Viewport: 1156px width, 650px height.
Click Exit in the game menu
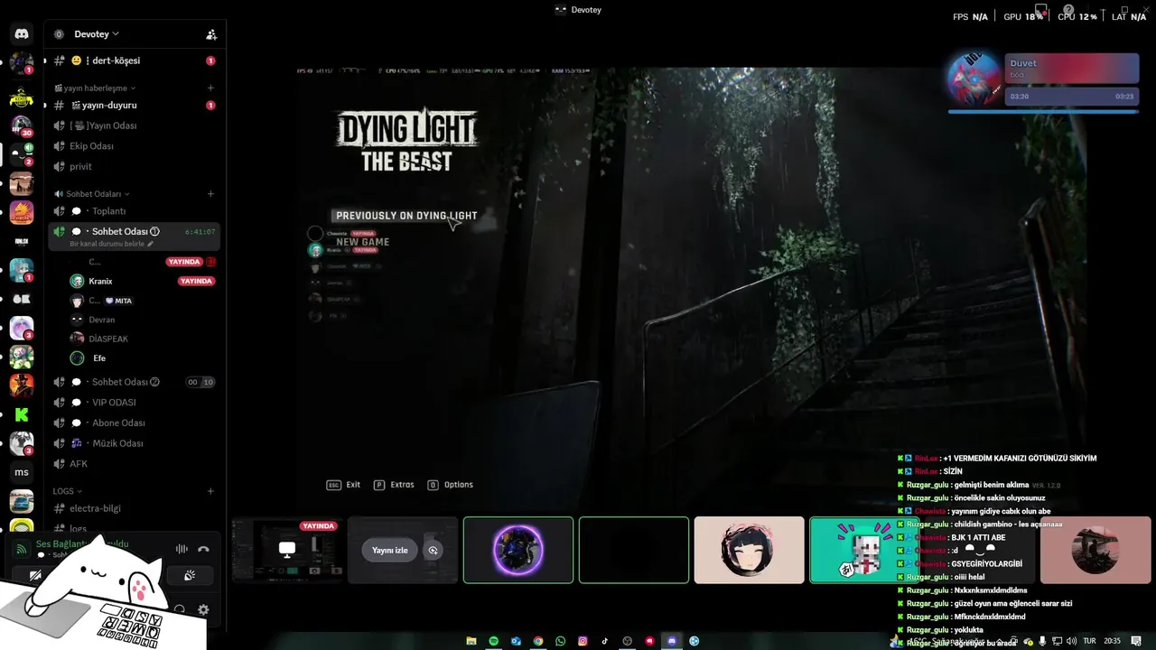click(343, 485)
